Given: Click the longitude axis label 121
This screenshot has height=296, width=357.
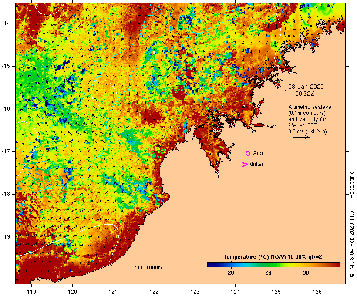Looking at the screenshot, I should tap(113, 292).
